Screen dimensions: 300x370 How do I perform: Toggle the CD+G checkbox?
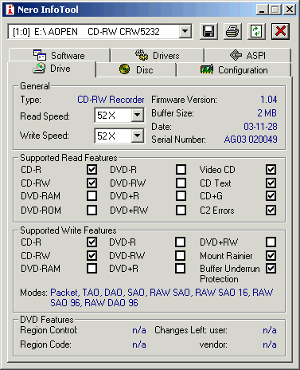click(x=271, y=196)
